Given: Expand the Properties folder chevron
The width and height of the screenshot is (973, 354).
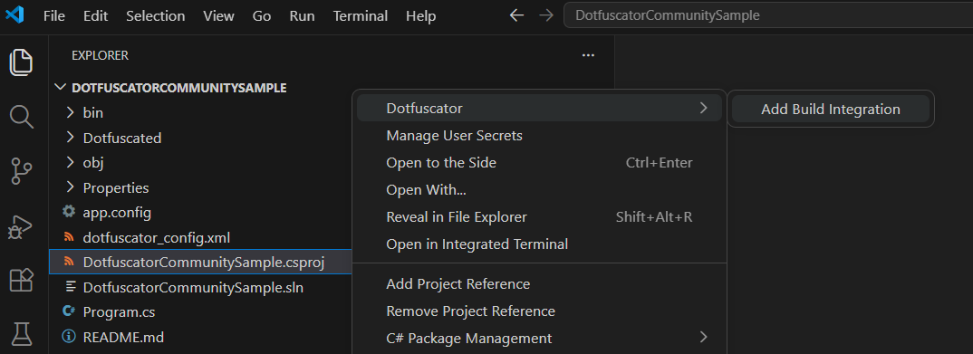Looking at the screenshot, I should [70, 187].
